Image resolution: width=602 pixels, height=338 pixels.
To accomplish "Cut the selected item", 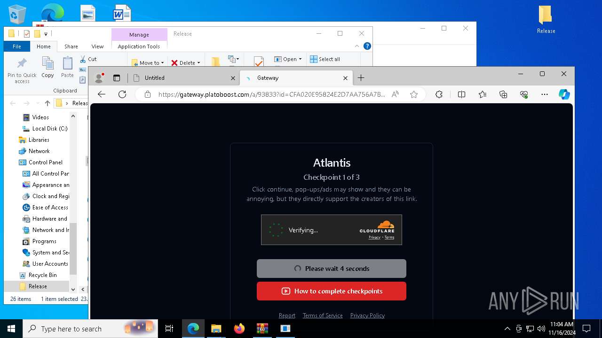I will tap(88, 59).
